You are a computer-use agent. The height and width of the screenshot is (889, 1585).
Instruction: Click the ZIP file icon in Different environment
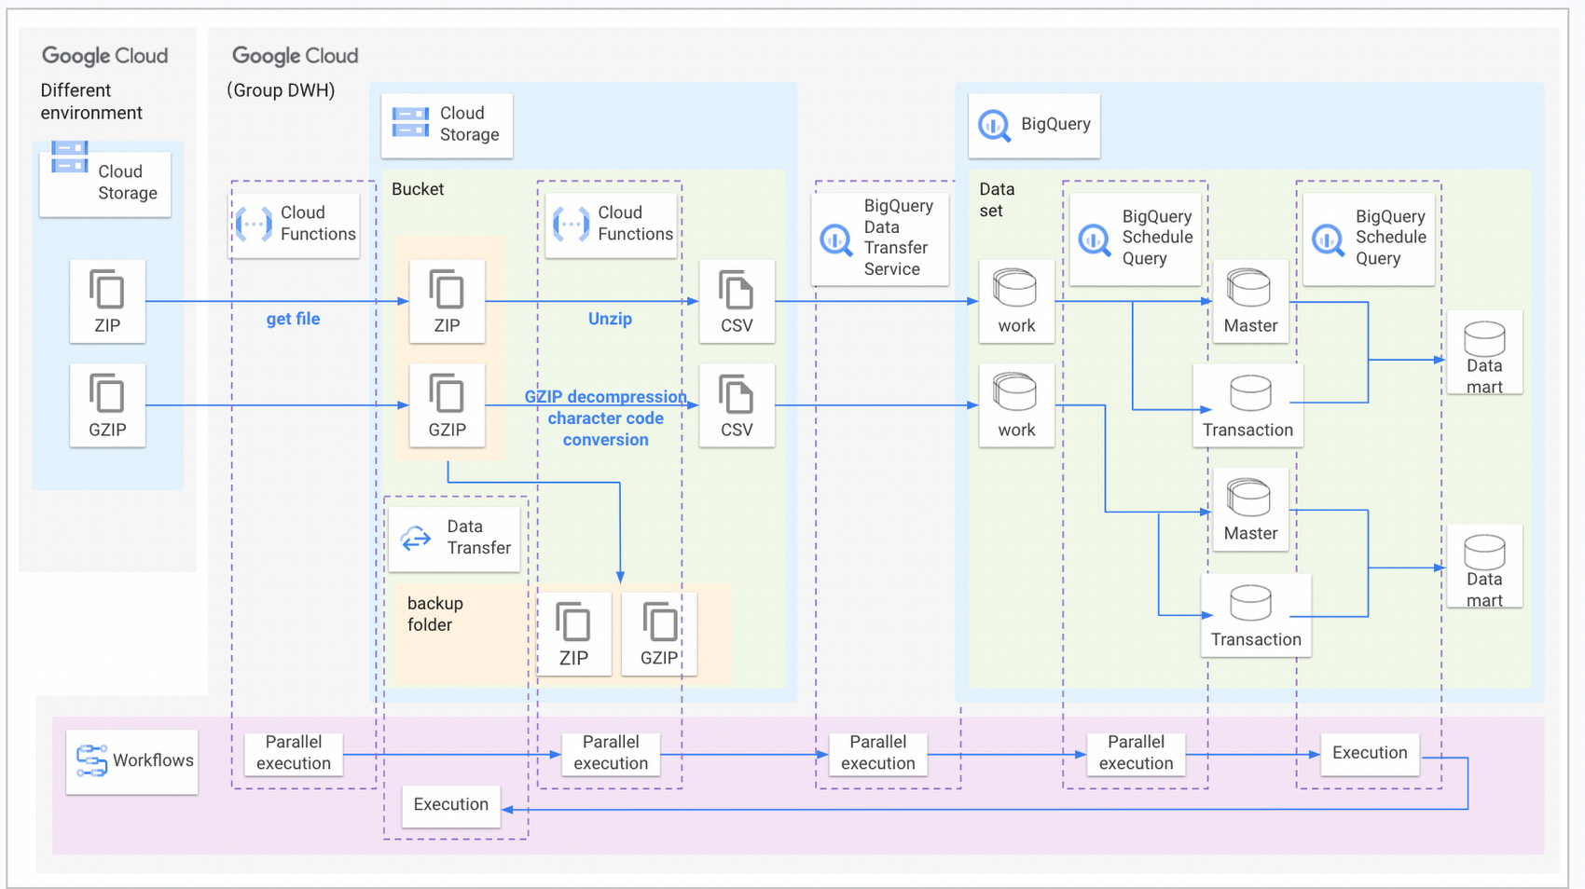pyautogui.click(x=107, y=289)
